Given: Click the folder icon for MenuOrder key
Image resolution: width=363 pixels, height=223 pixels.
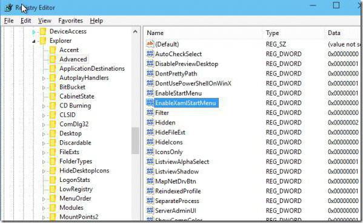Looking at the screenshot, I should tap(53, 198).
